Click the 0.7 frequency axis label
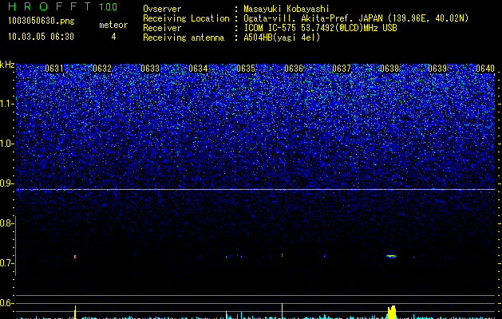This screenshot has height=319, width=502. [x=6, y=263]
